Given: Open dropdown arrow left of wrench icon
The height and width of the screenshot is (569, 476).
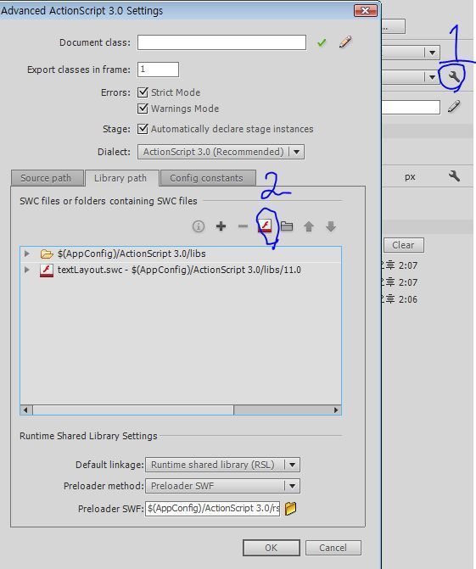Looking at the screenshot, I should coord(432,77).
